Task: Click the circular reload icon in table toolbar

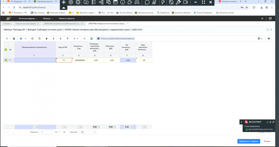Action: click(84, 39)
